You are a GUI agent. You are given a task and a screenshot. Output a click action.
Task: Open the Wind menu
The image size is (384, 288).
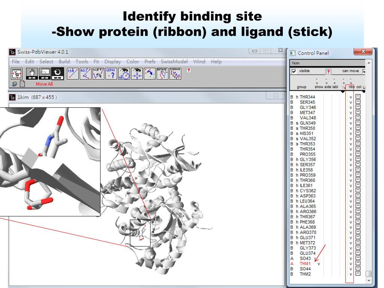click(199, 61)
